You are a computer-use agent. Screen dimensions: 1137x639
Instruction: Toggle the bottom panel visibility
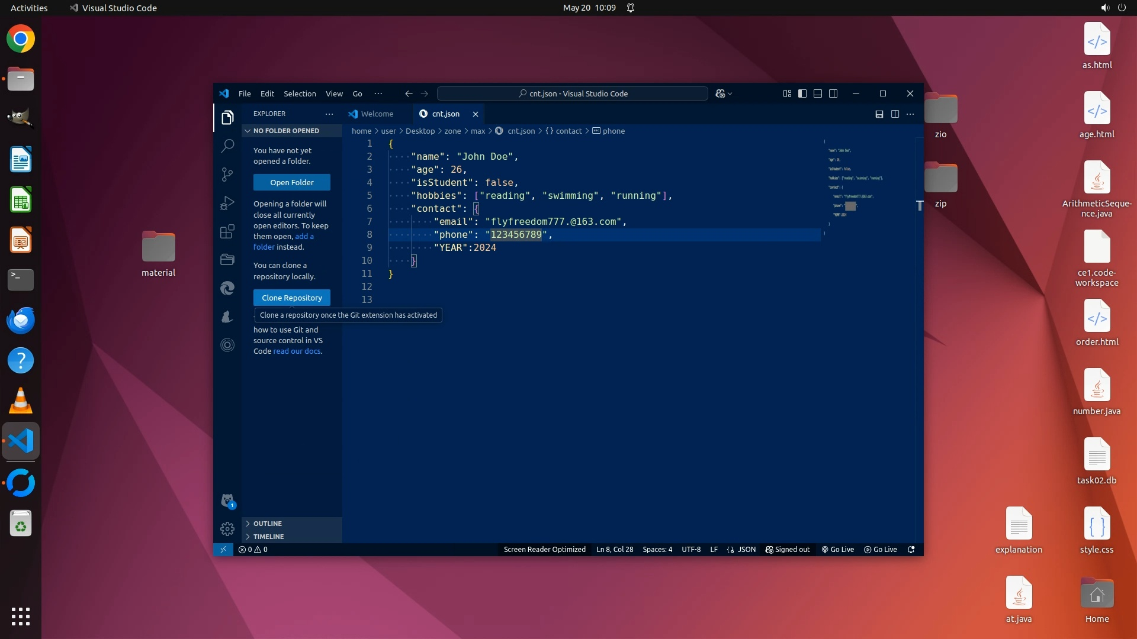point(818,93)
